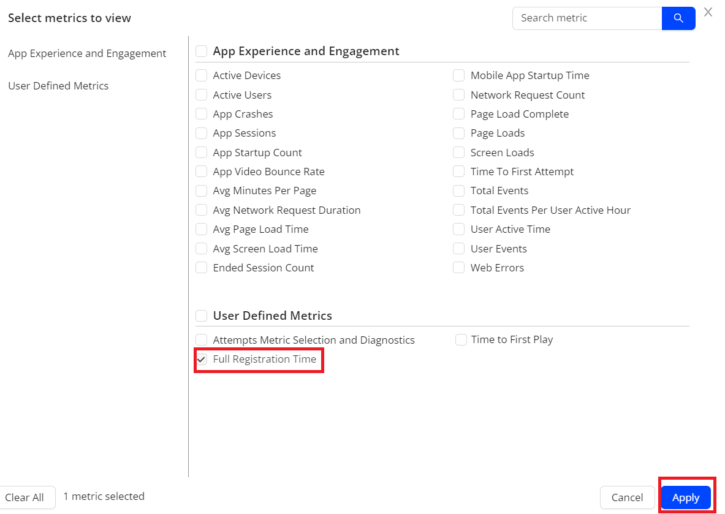Enable Avg Screen Load Time metric
Screen dimensions: 725x514
click(201, 249)
